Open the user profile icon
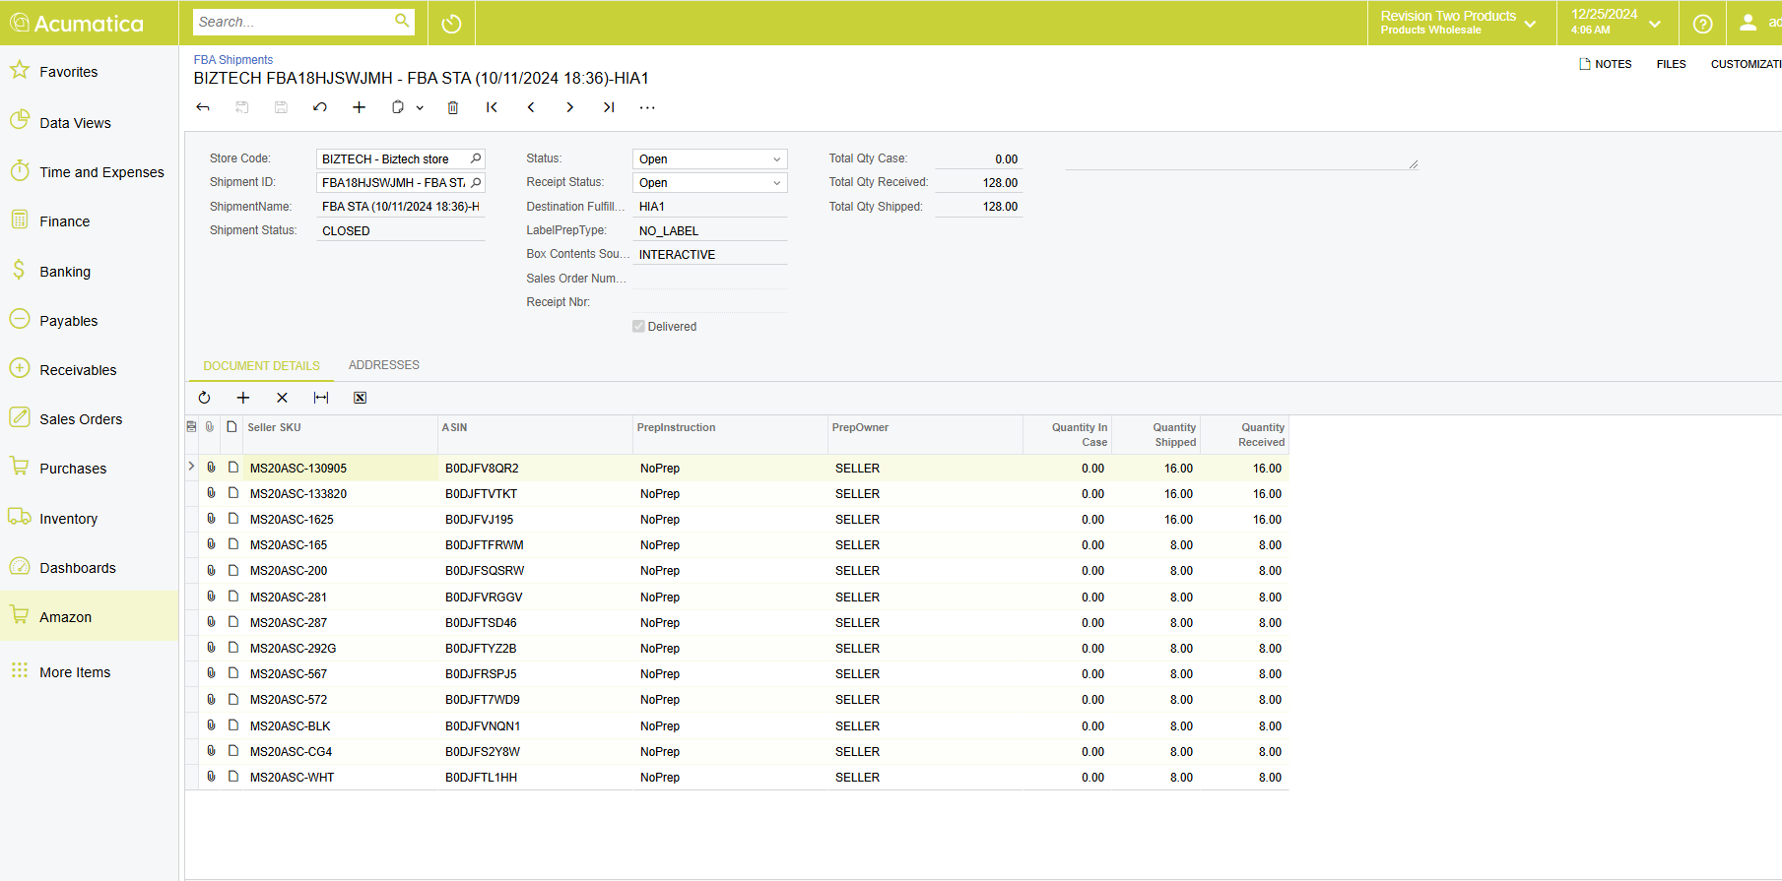 point(1748,23)
